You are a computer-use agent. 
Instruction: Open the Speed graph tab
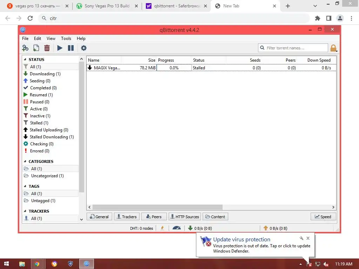pyautogui.click(x=323, y=216)
